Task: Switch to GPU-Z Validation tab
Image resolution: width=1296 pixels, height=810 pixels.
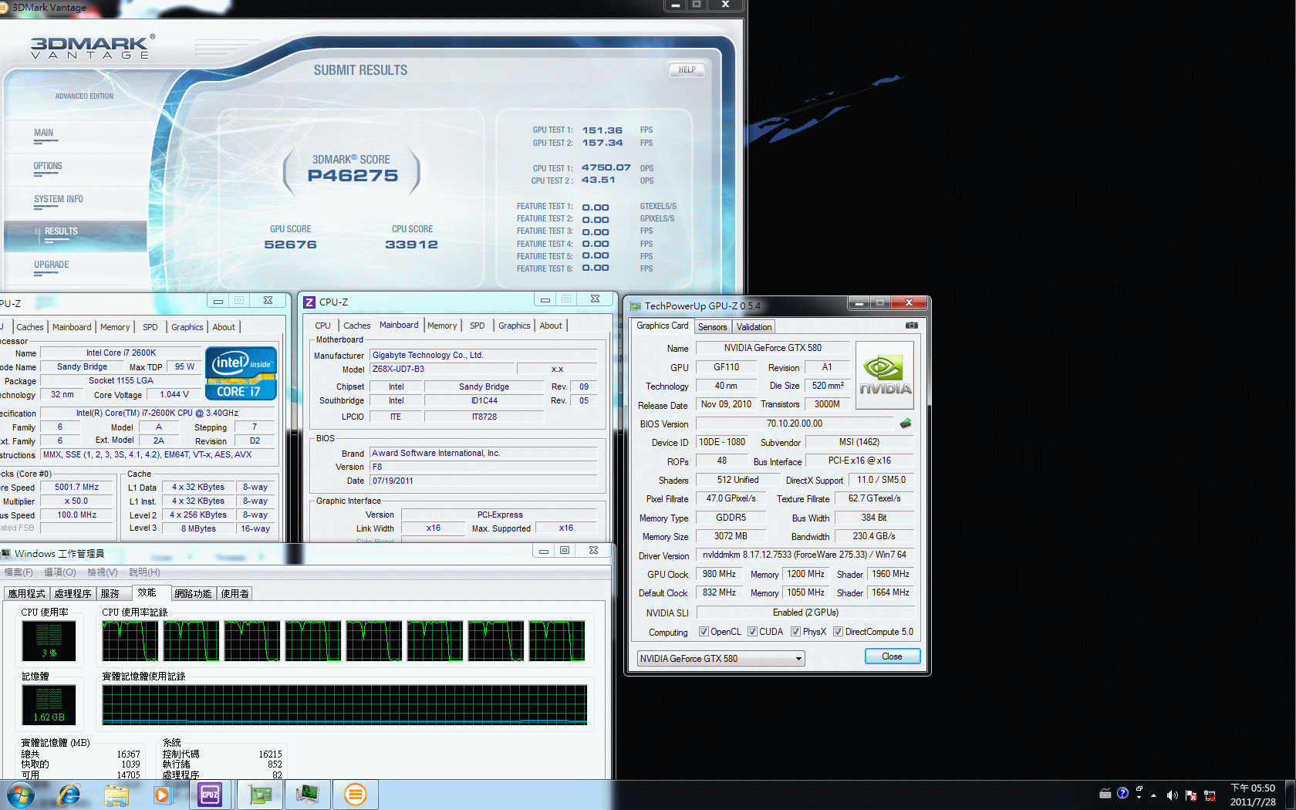Action: coord(754,327)
